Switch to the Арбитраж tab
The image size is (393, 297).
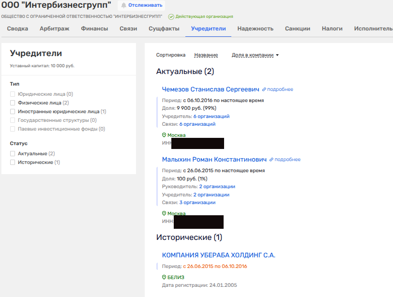pos(54,29)
